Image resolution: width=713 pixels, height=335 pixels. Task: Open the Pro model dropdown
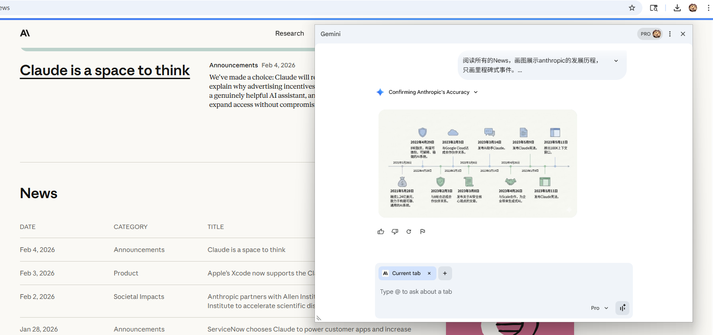[599, 308]
